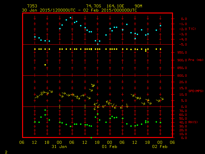Click the 01 Feb date label
The height and width of the screenshot is (154, 205).
(x=110, y=147)
